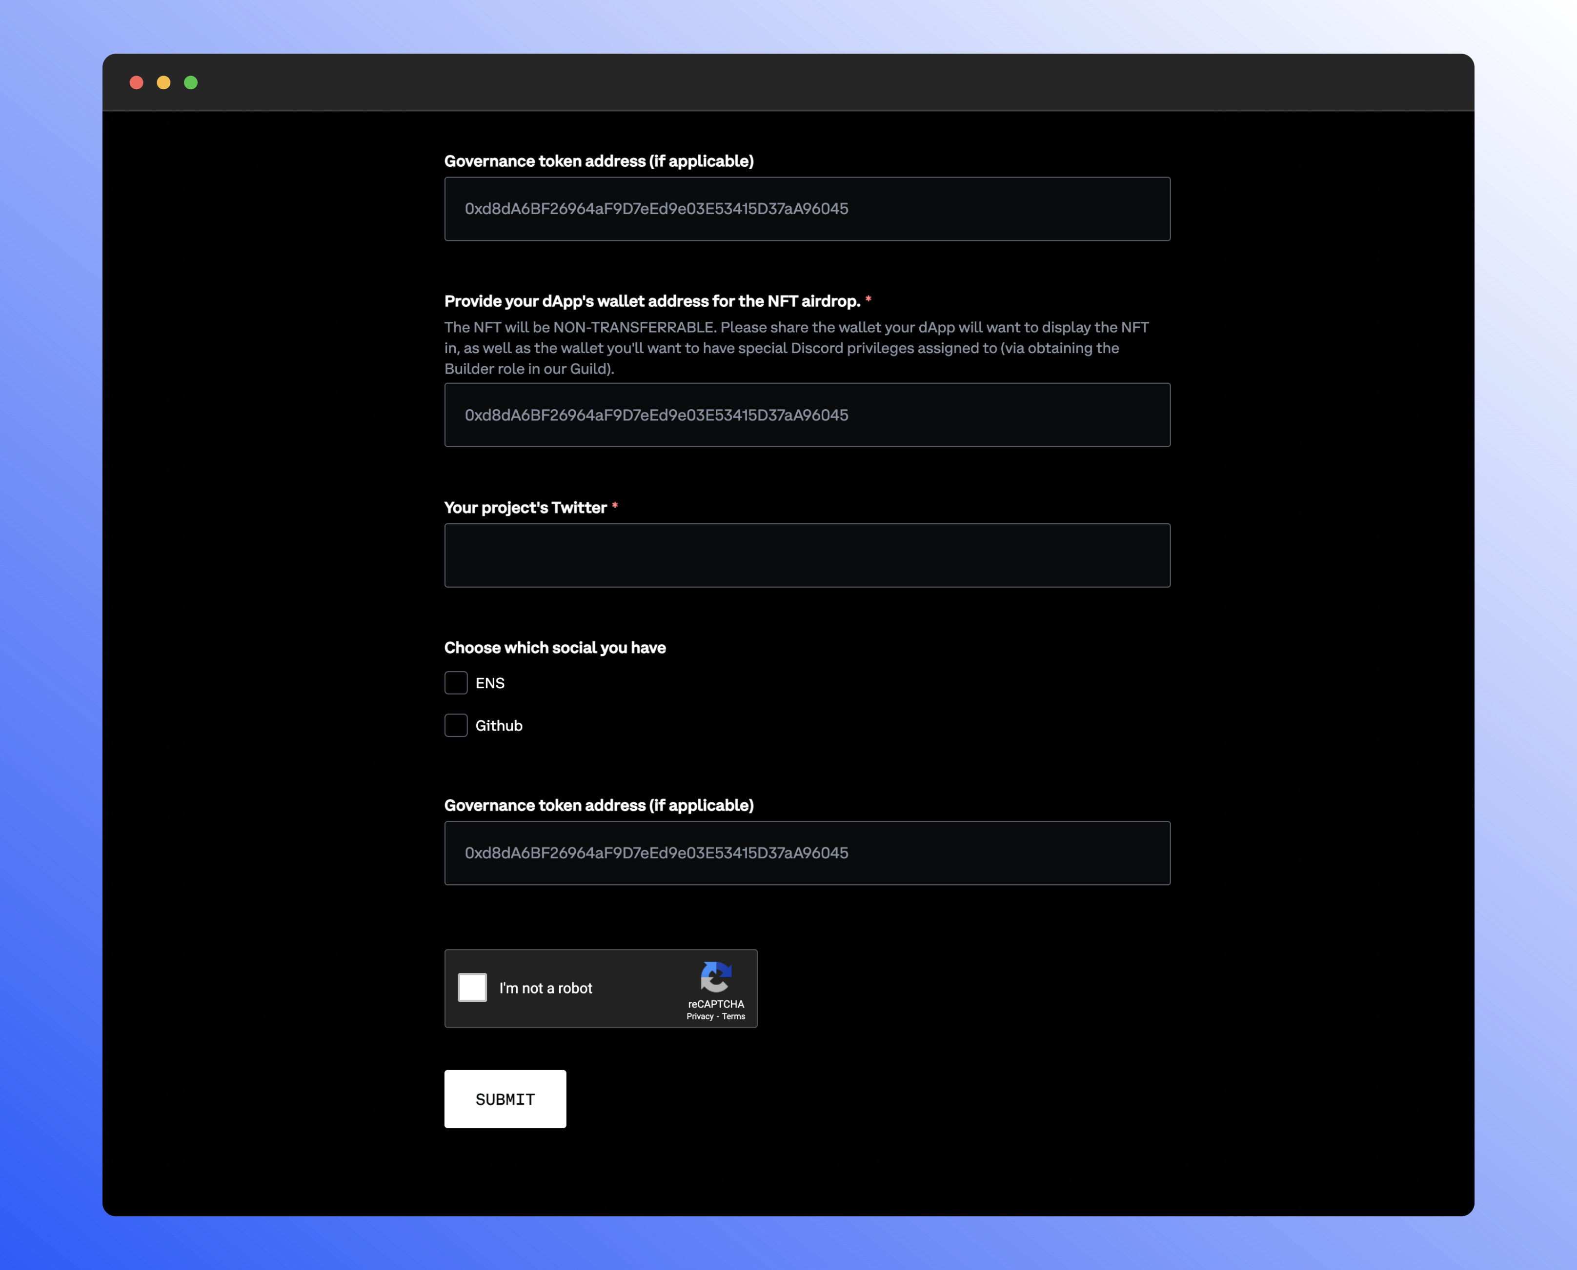This screenshot has width=1577, height=1270.
Task: Click the red close window dot
Action: tap(136, 83)
